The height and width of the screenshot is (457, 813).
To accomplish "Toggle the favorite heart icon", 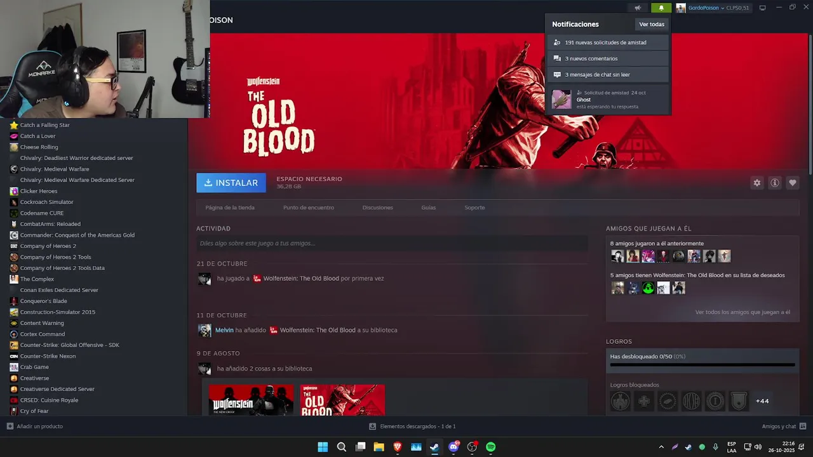I will coord(793,183).
